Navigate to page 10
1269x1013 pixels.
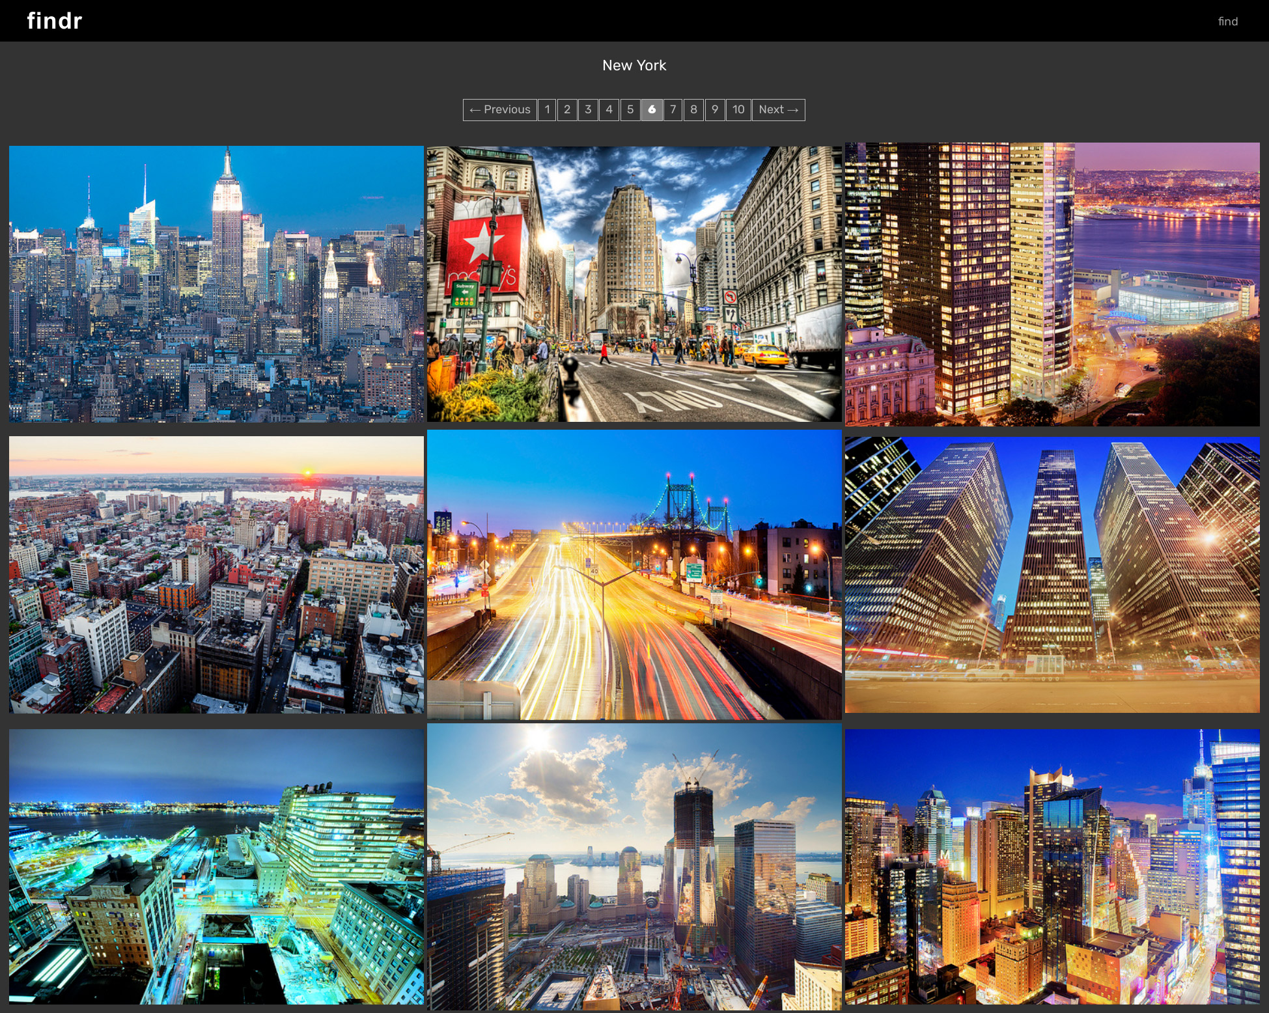[x=738, y=109]
